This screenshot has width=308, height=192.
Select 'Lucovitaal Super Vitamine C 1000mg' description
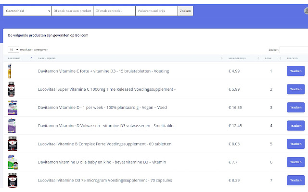click(x=107, y=89)
